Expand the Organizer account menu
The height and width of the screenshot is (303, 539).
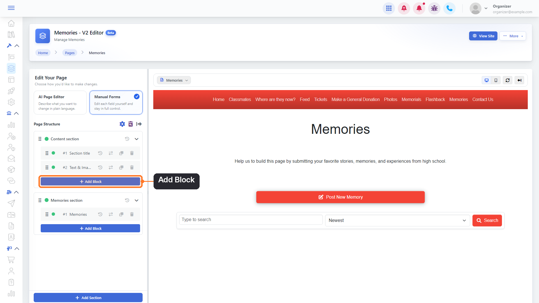point(486,8)
